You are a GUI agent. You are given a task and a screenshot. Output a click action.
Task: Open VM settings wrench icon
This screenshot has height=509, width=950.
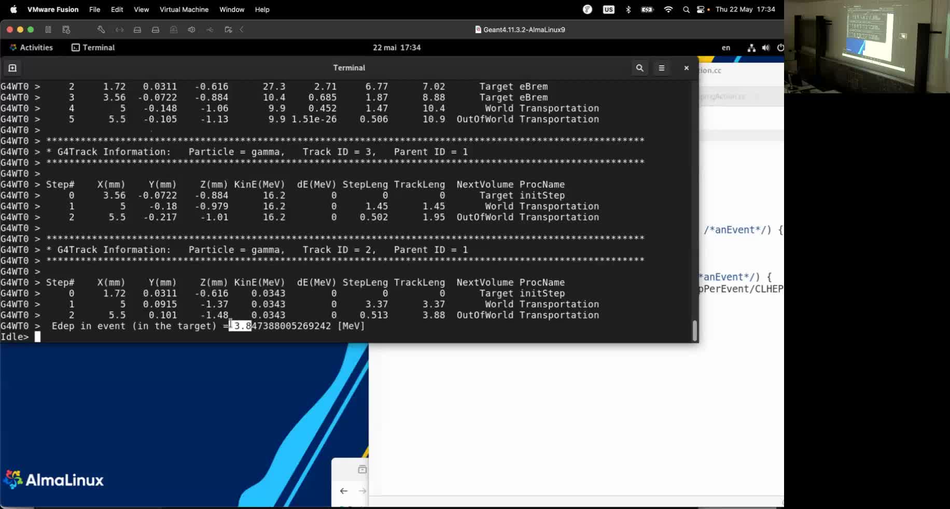pyautogui.click(x=101, y=30)
